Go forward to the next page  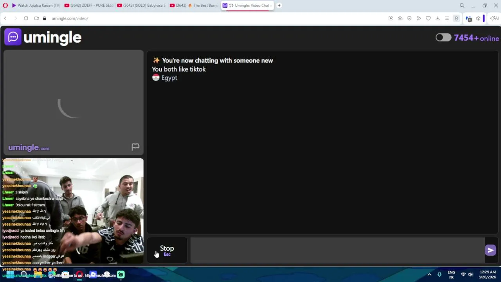point(16,18)
